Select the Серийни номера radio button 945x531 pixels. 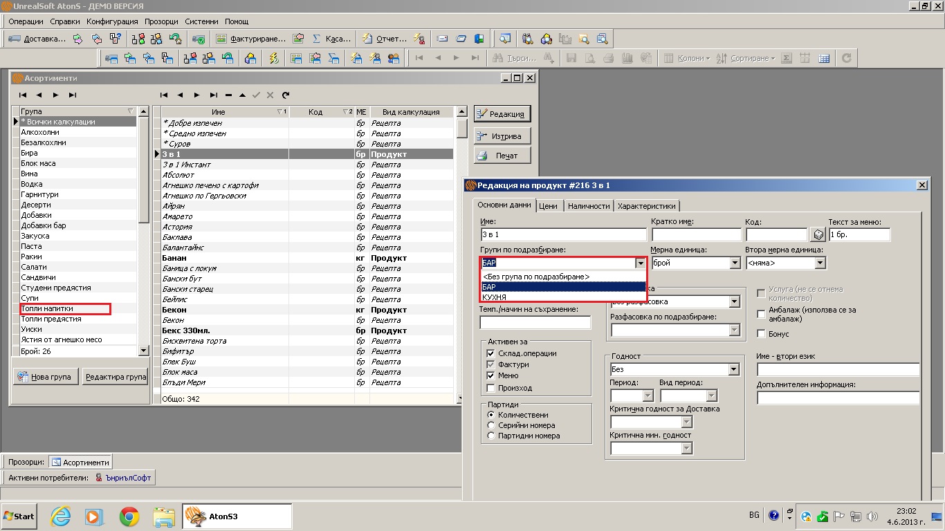pyautogui.click(x=492, y=425)
